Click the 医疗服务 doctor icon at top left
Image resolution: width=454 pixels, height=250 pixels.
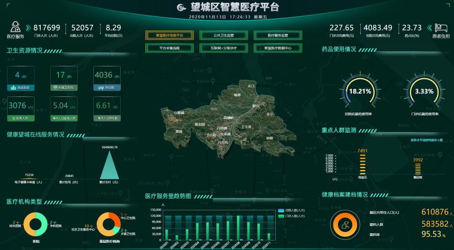16,26
